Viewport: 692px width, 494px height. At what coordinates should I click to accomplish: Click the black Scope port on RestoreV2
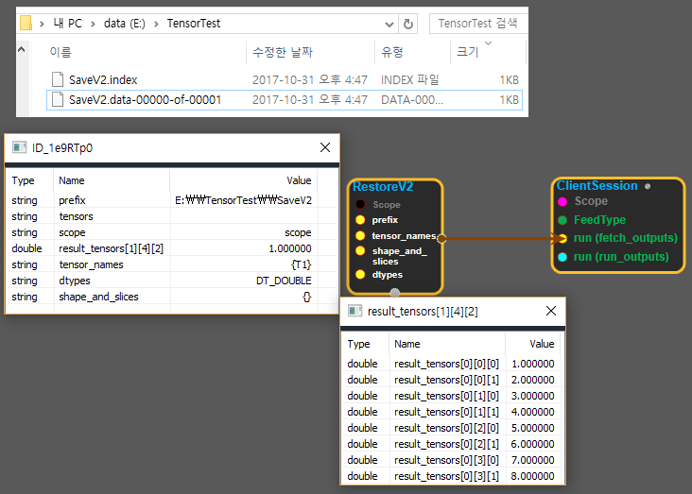(x=360, y=204)
